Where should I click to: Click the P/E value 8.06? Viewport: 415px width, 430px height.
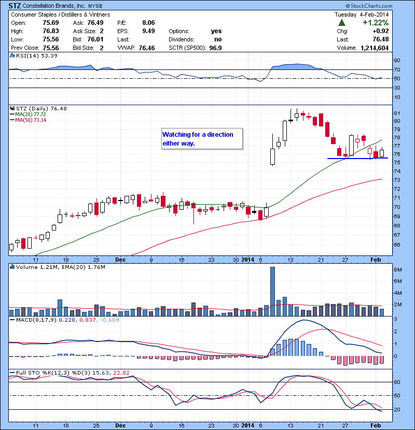pos(148,23)
